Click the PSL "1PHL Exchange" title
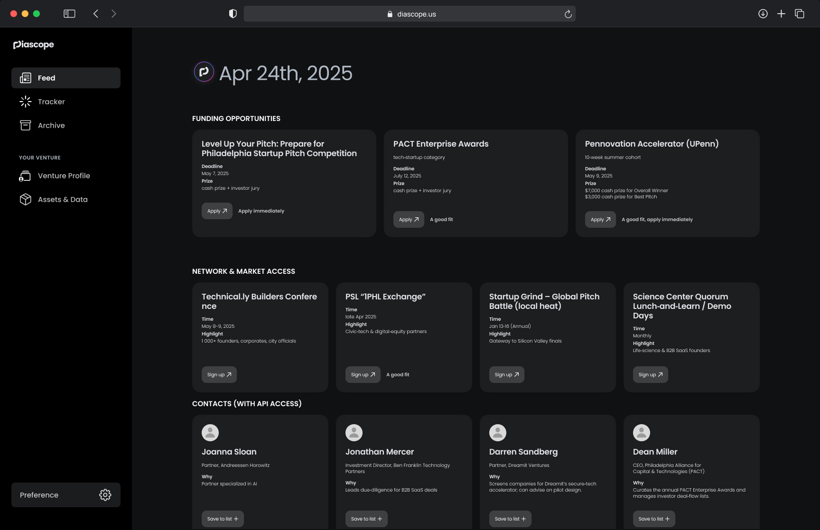This screenshot has width=820, height=530. coord(385,297)
